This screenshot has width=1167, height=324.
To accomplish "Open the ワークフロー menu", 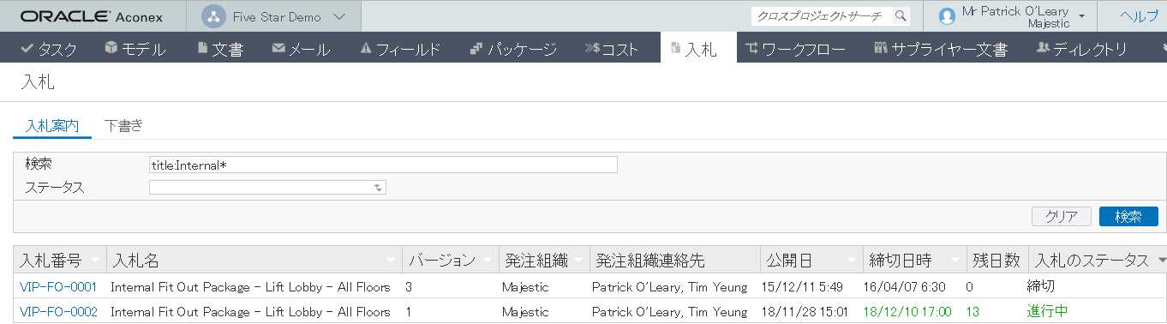I will [x=795, y=49].
